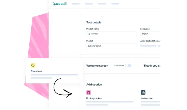Select the dark Instruction document icon
Image resolution: width=187 pixels, height=110 pixels.
click(x=143, y=92)
